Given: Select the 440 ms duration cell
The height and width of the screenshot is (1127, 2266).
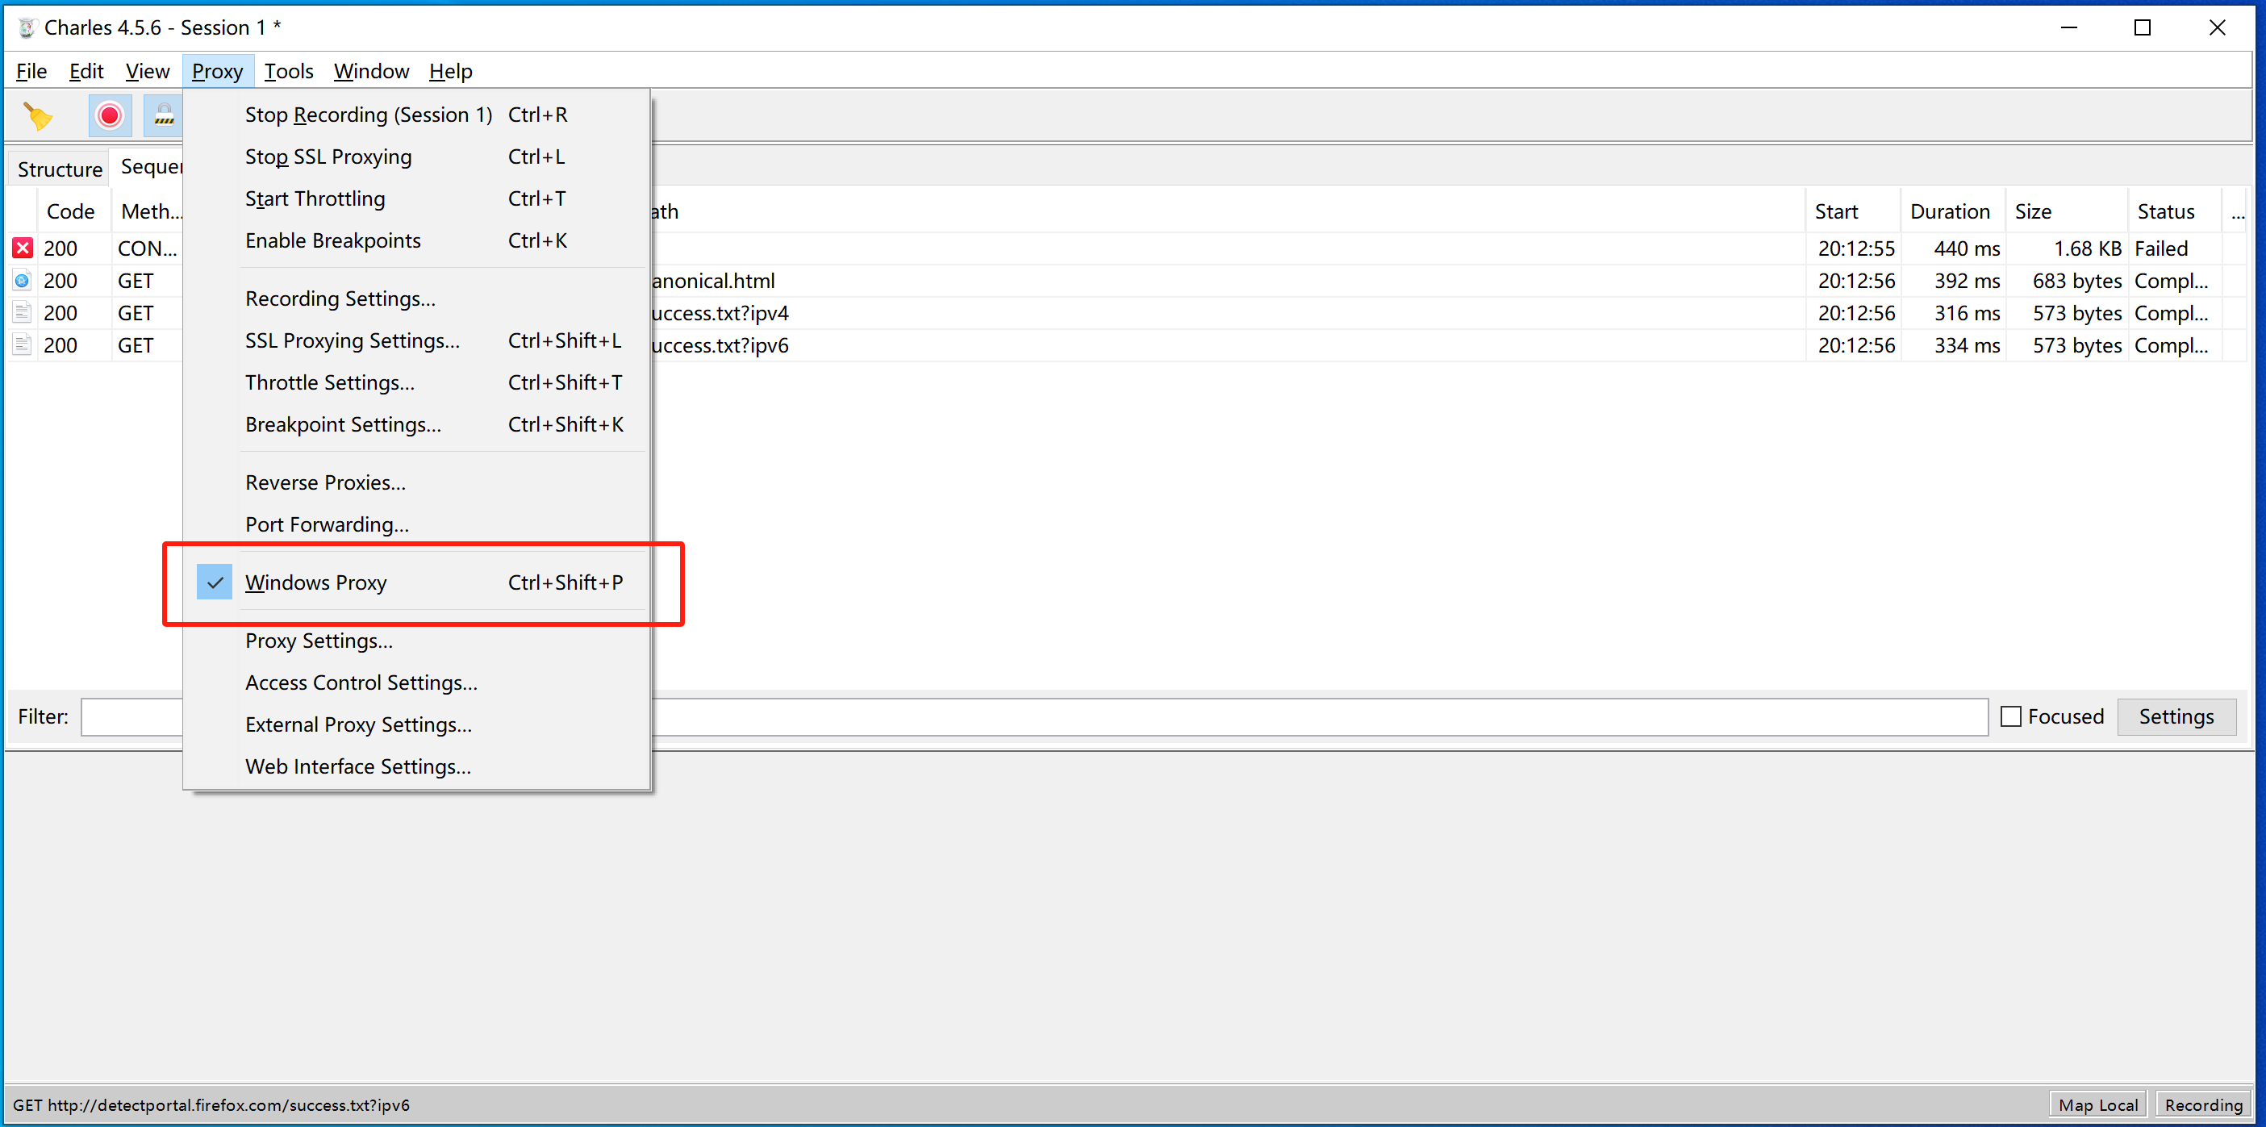Looking at the screenshot, I should coord(1952,249).
